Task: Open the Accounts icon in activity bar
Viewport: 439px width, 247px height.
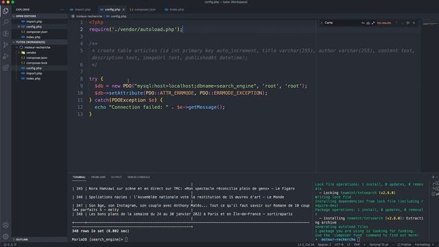Action: point(5,225)
